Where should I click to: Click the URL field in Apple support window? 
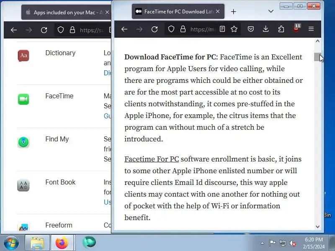click(x=92, y=30)
